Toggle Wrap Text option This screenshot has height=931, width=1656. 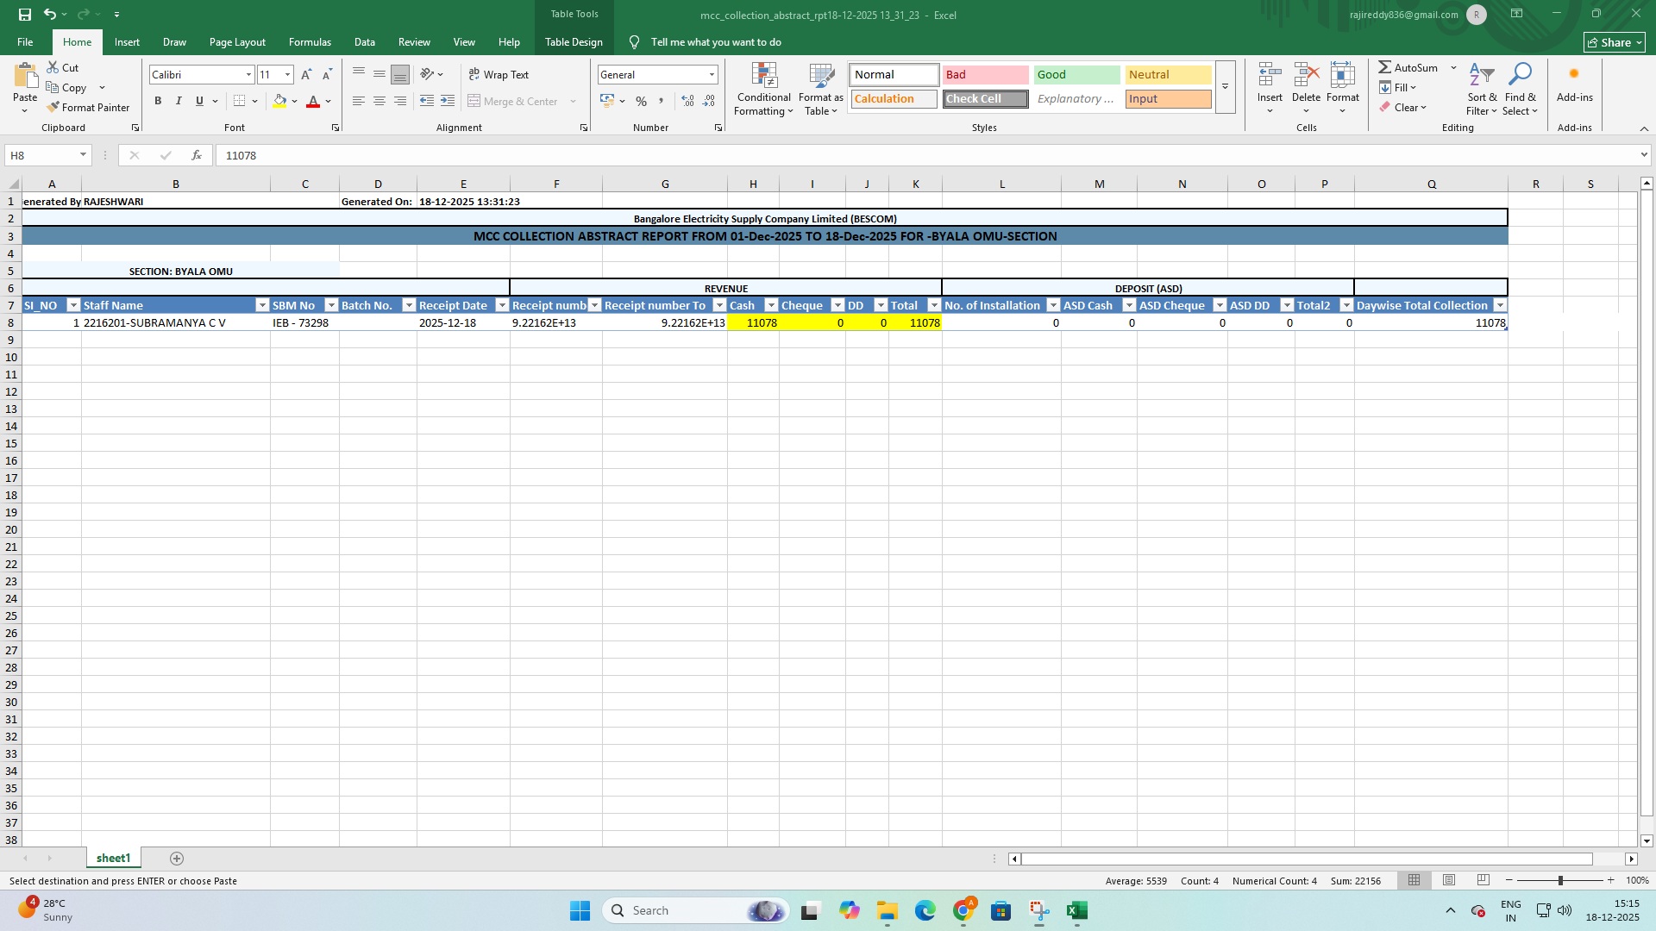click(499, 75)
